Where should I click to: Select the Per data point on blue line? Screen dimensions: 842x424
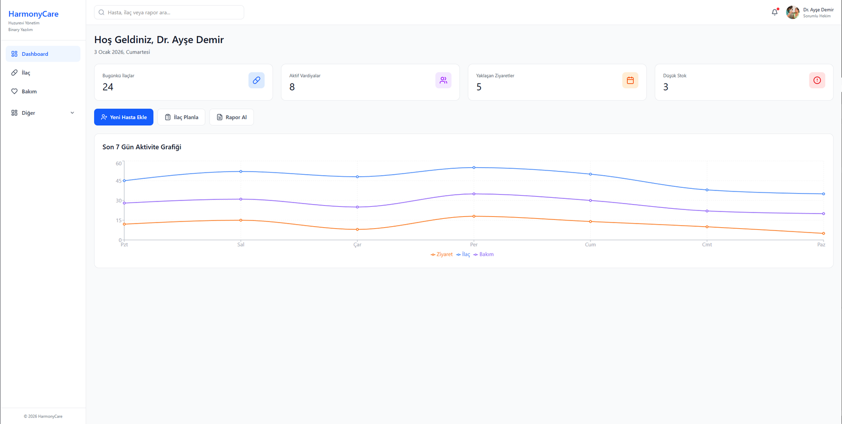[474, 168]
